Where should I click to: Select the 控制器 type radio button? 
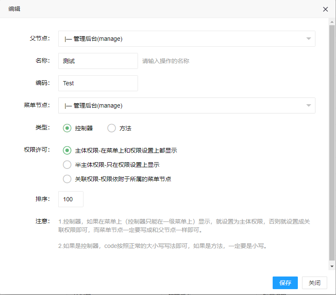(67, 128)
